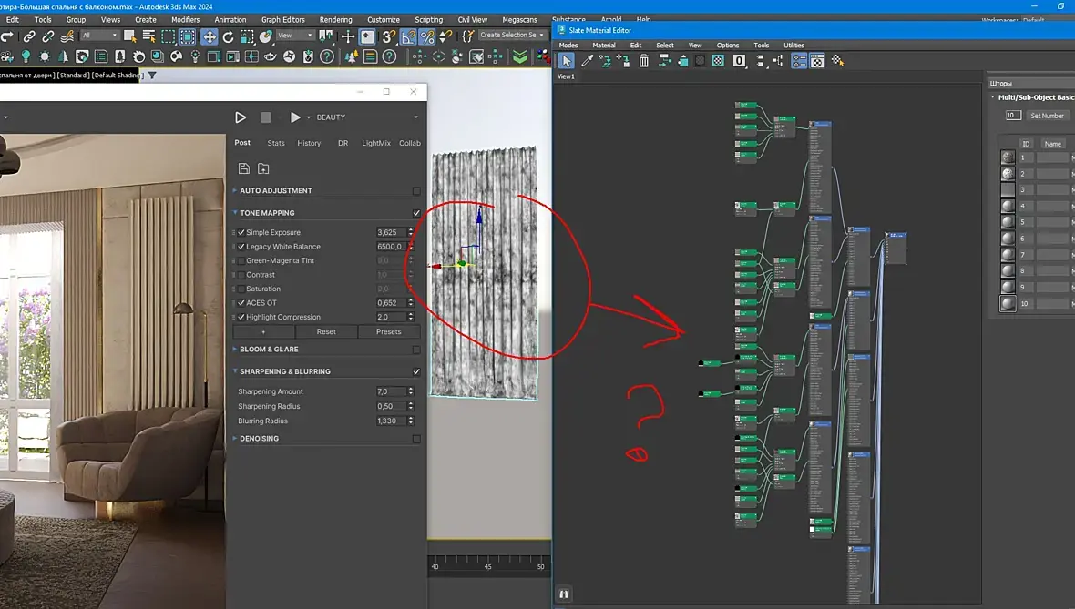This screenshot has width=1075, height=609.
Task: Toggle the Parameter Editor icon in Slate
Action: click(x=817, y=60)
